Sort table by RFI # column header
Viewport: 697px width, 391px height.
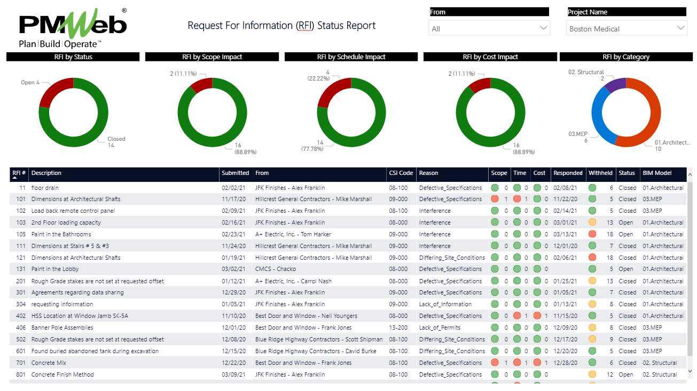tap(19, 173)
